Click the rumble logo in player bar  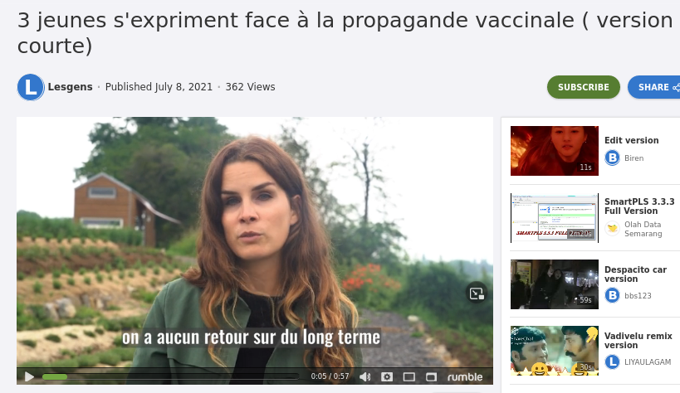click(x=465, y=377)
